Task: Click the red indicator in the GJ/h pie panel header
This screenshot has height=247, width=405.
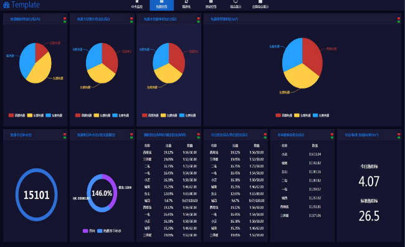Action: tap(65, 18)
